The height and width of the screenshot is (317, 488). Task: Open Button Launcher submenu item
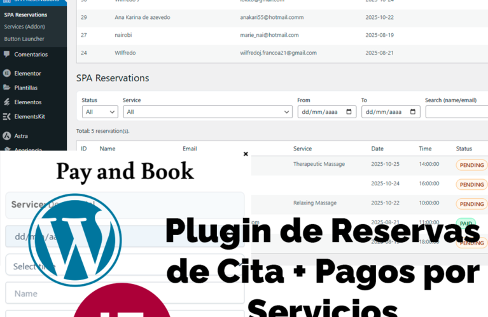pyautogui.click(x=24, y=39)
